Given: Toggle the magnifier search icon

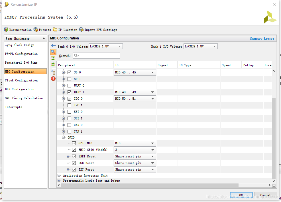Looking at the screenshot, I should (53, 52).
